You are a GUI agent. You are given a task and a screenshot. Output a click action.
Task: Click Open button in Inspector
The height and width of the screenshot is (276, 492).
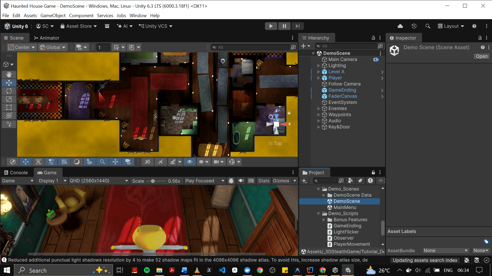482,56
